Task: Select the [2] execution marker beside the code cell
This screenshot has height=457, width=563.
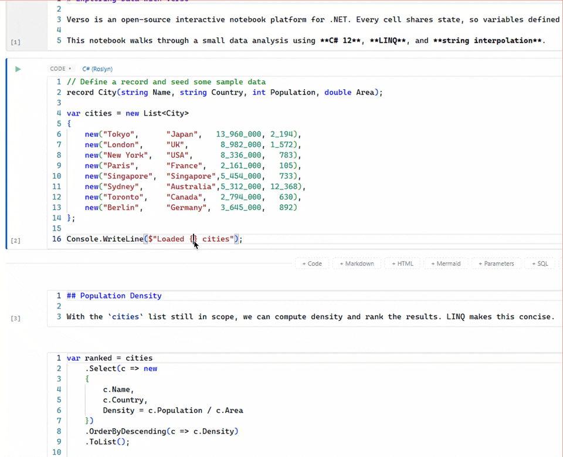Action: click(15, 240)
